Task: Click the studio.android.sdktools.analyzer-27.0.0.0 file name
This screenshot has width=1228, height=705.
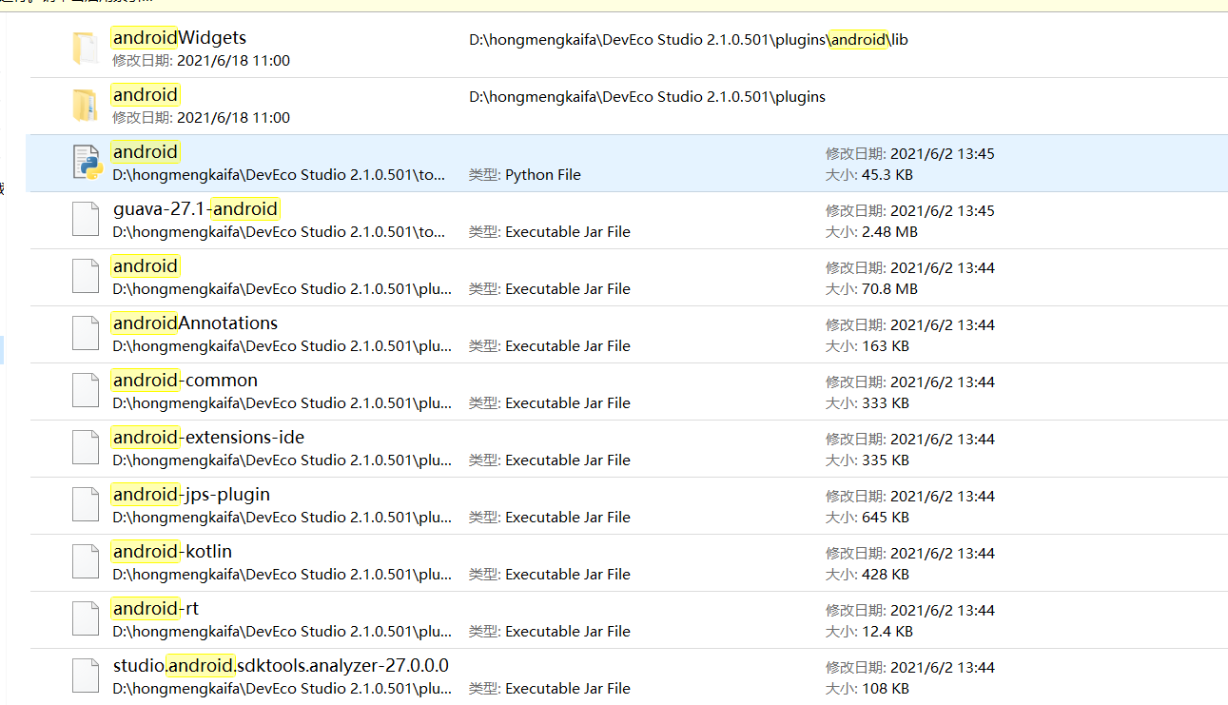Action: pyautogui.click(x=281, y=666)
